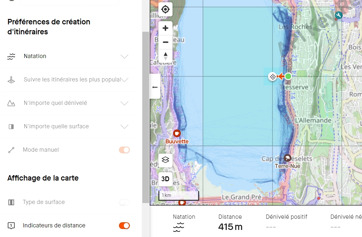Click the green start waypoint marker

(x=288, y=76)
